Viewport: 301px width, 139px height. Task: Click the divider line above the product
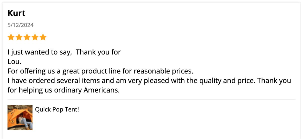151,100
